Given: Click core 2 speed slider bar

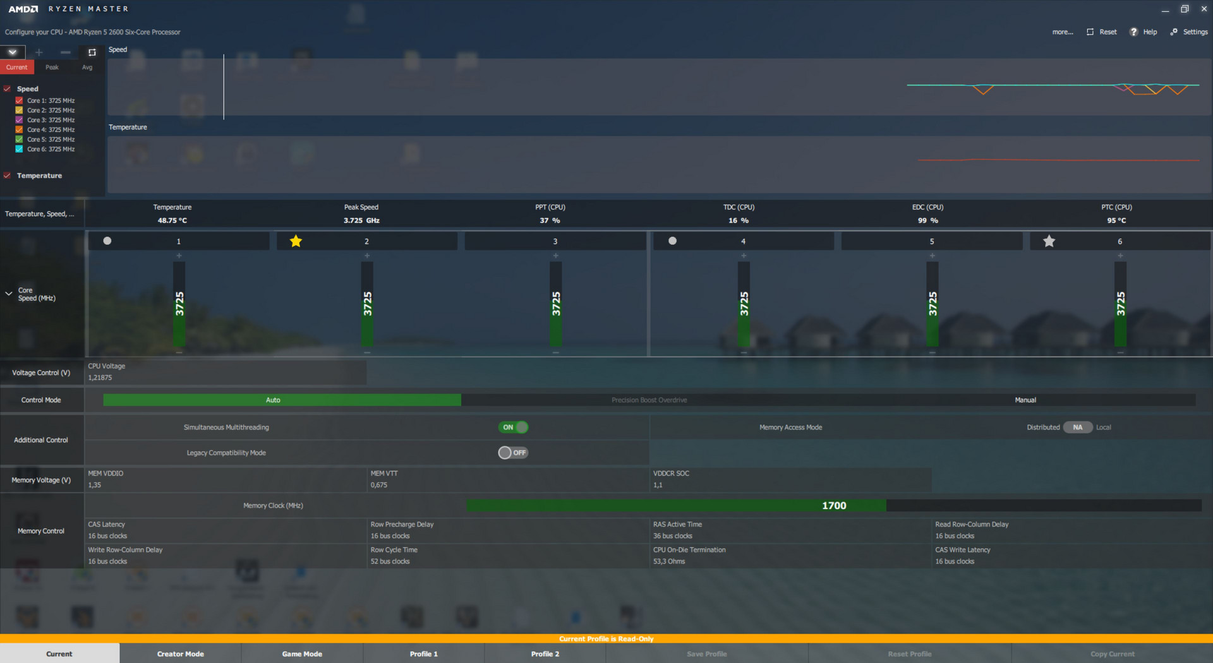Looking at the screenshot, I should [367, 304].
